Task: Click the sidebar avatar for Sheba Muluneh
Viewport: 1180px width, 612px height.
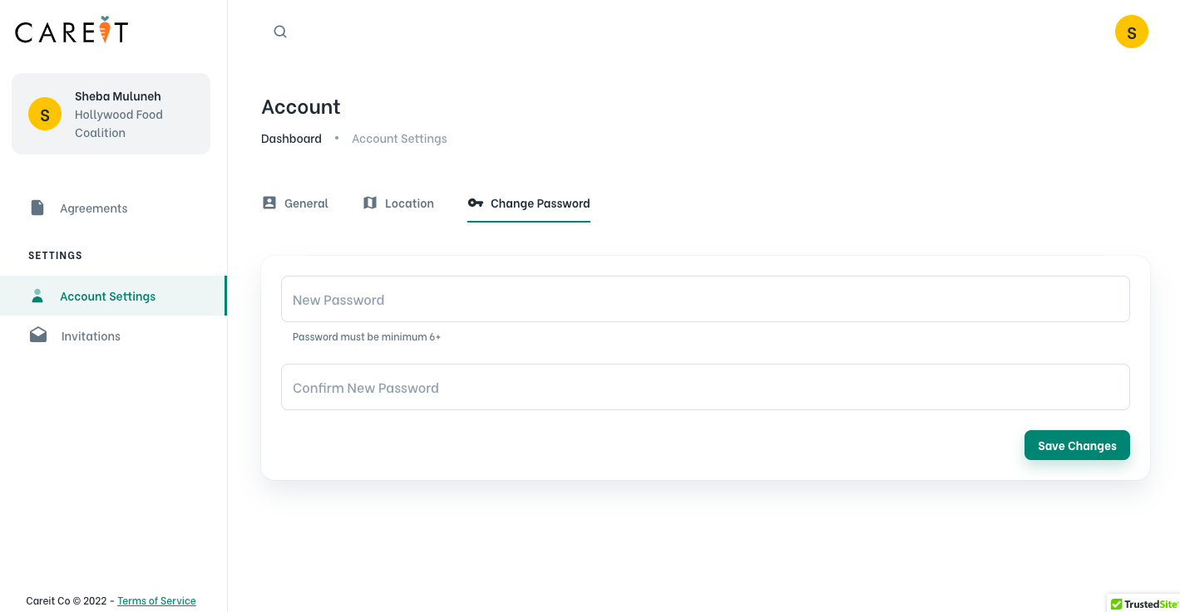Action: tap(45, 114)
